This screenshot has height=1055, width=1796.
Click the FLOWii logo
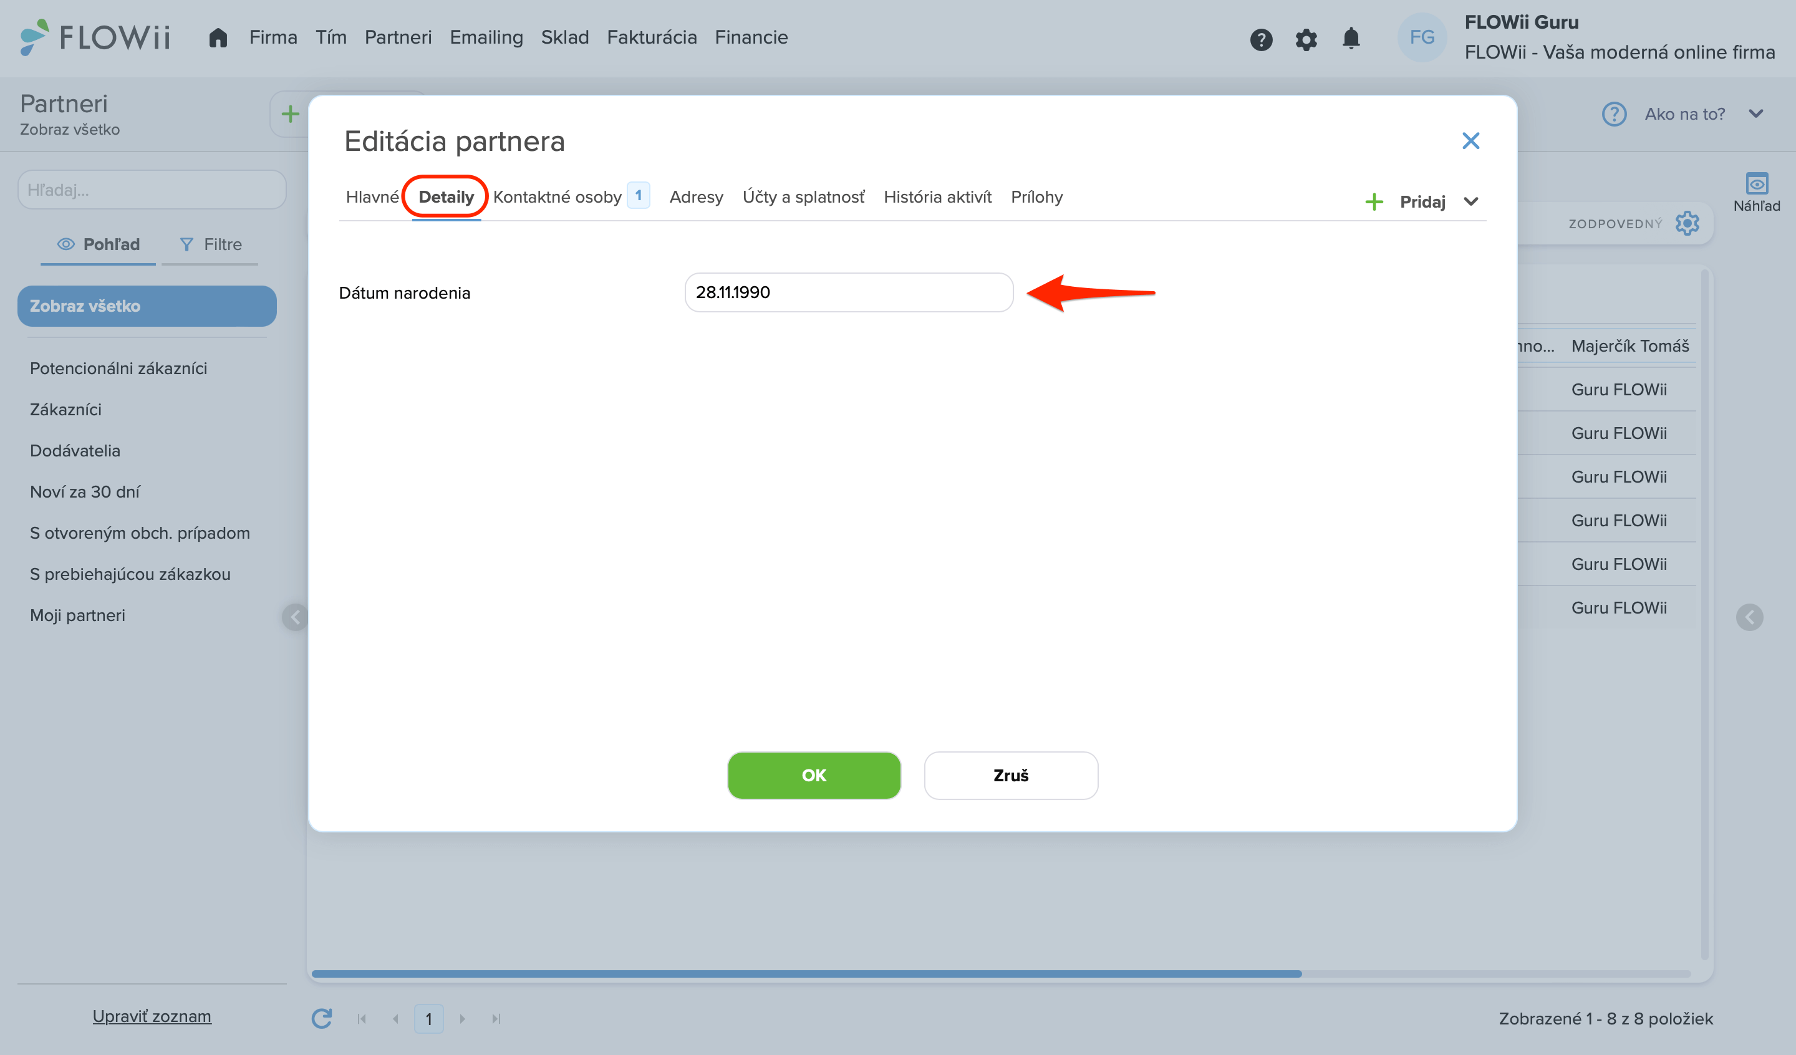coord(95,37)
